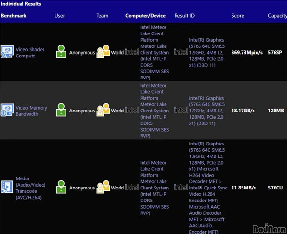Click the Intel logo beside the Result ID in Video Memory Bandwidth row

(x=181, y=110)
